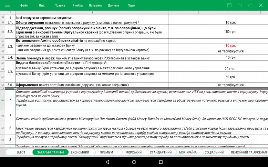Click 'Оформлення пакету постійних платіжних доручень' cell
The image size is (268, 167).
coord(92,85)
